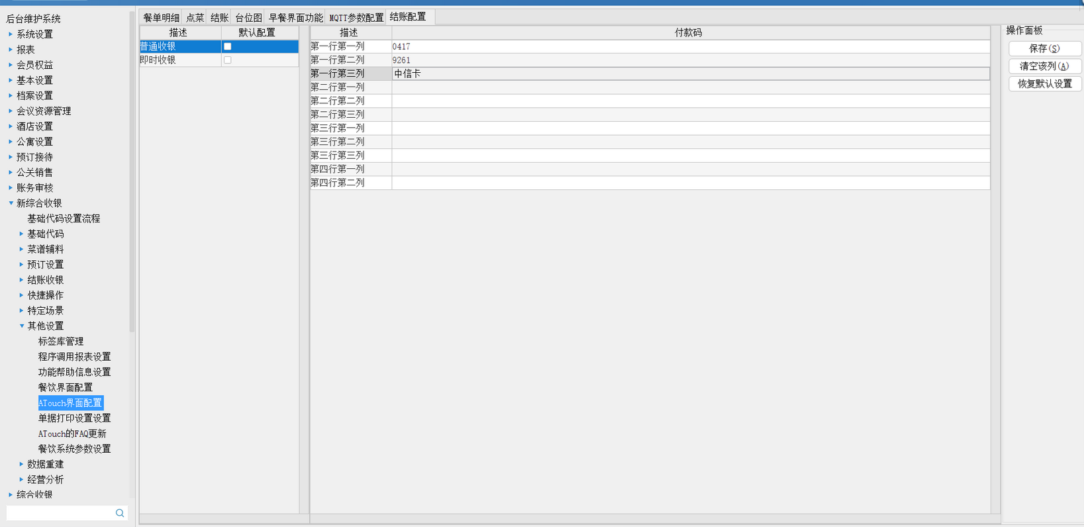Select the 第三行第二列 row label
This screenshot has width=1084, height=527.
click(x=350, y=142)
